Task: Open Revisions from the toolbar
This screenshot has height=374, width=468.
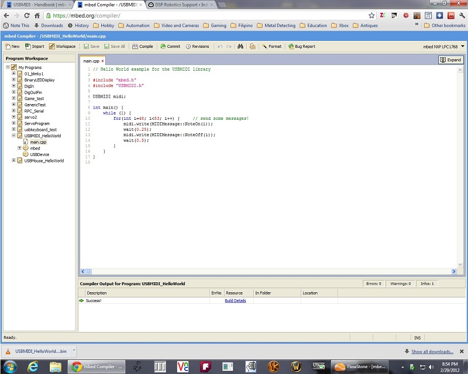Action: point(197,46)
